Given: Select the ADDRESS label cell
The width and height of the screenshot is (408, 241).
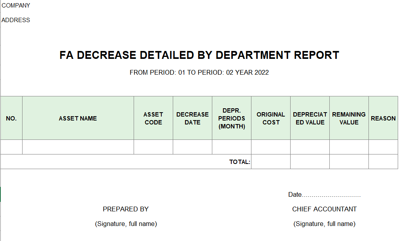Looking at the screenshot, I should 16,20.
